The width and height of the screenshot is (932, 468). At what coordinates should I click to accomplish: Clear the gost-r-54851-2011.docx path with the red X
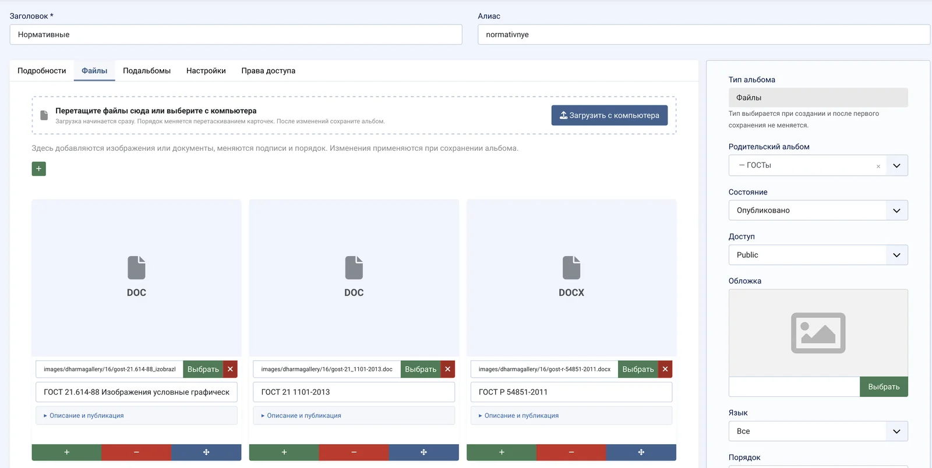click(x=665, y=369)
